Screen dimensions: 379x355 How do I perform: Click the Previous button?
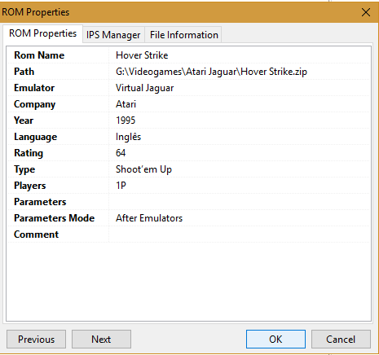tap(36, 339)
